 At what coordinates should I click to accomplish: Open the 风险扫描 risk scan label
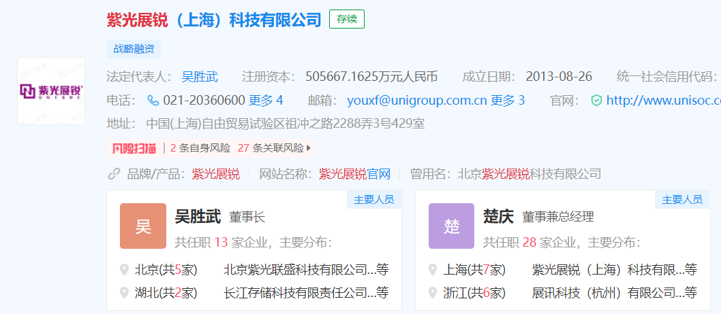tap(134, 148)
